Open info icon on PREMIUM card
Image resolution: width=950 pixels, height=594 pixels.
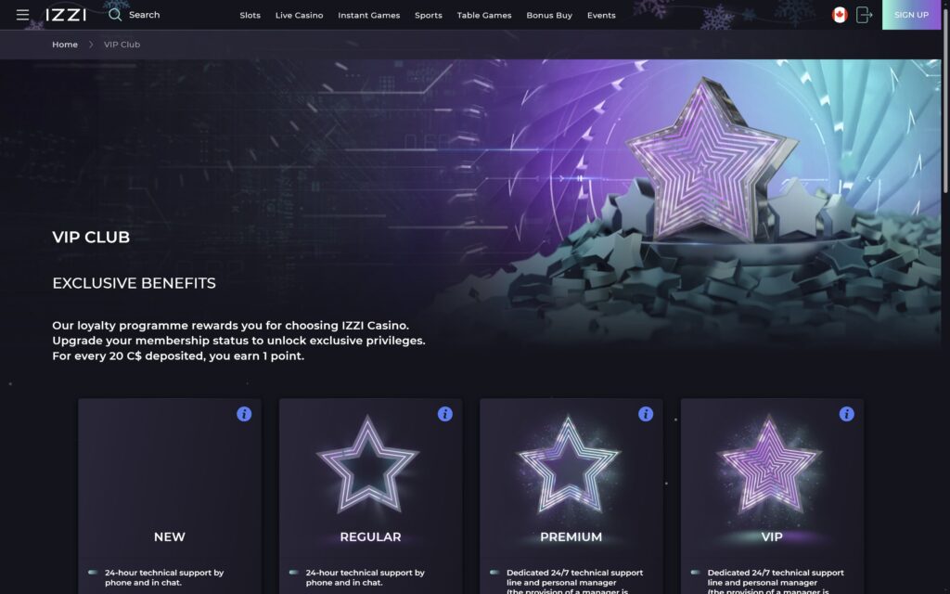pyautogui.click(x=646, y=414)
